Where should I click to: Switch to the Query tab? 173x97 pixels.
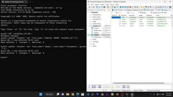click(x=165, y=10)
